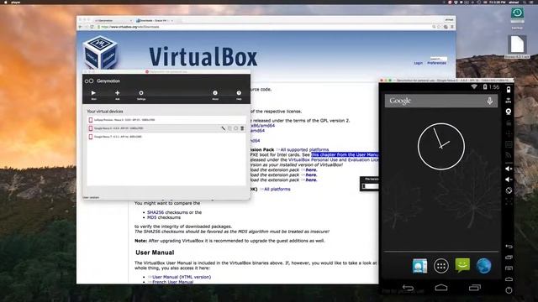The width and height of the screenshot is (538, 302).
Task: Open the SHA256 checksums link
Action: [x=156, y=212]
